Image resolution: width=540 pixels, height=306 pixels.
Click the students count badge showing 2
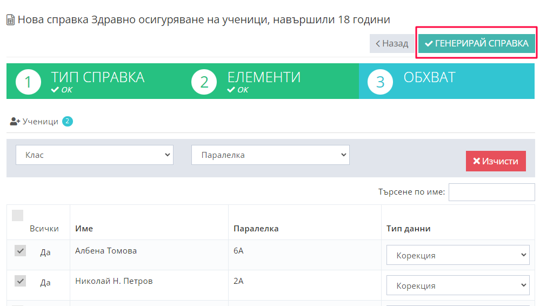coord(68,122)
